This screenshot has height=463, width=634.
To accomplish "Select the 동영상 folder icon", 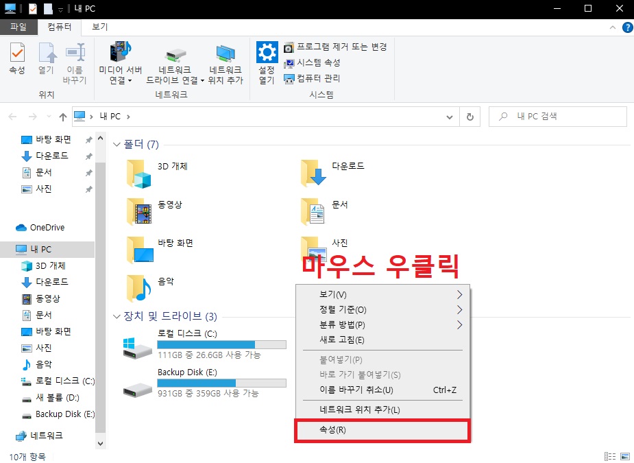I will (138, 212).
